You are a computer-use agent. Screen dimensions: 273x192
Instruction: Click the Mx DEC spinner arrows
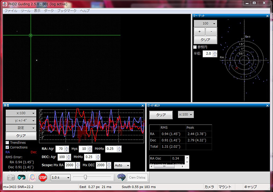tap(109, 165)
